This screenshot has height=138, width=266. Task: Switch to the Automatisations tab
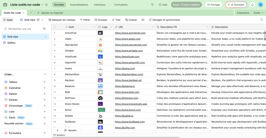point(79,5)
